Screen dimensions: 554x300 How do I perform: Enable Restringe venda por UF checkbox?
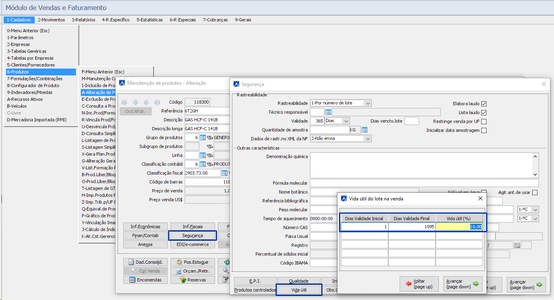pos(484,121)
